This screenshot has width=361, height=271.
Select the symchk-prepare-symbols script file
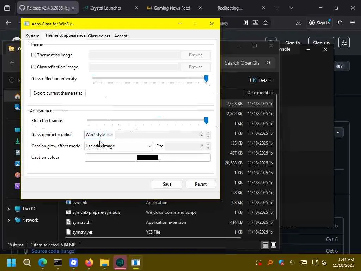tap(96, 212)
